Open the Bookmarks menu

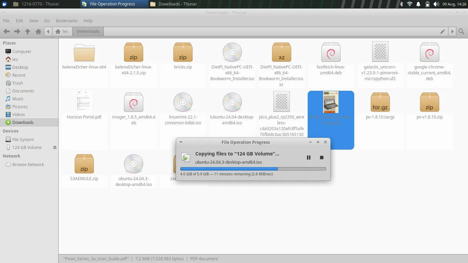[66, 21]
